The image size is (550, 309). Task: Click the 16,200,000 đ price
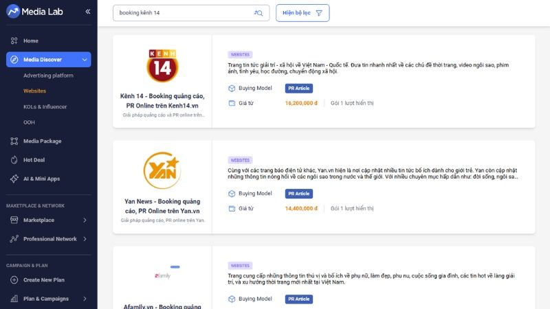click(x=301, y=103)
